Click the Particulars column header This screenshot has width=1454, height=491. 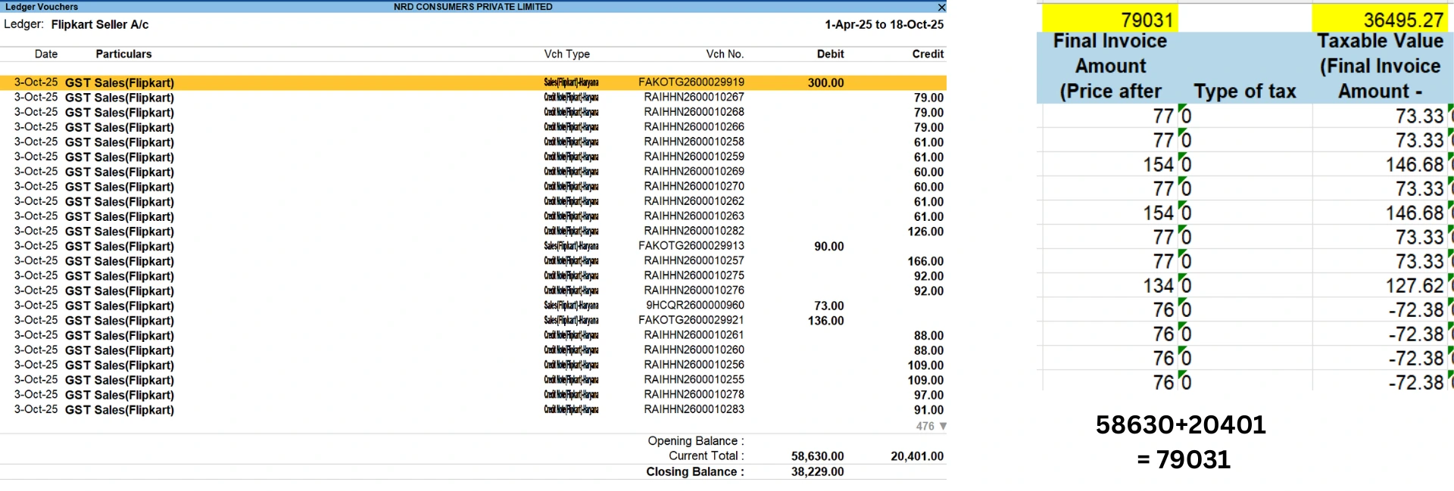click(123, 54)
